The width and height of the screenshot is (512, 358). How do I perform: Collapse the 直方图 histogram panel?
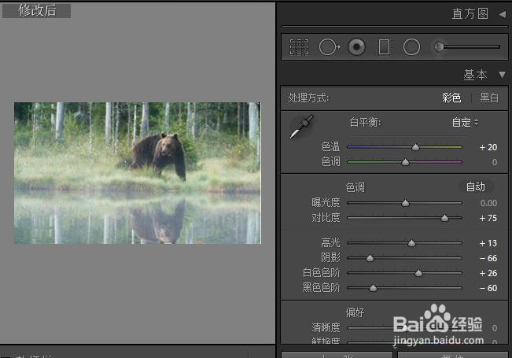pos(503,14)
